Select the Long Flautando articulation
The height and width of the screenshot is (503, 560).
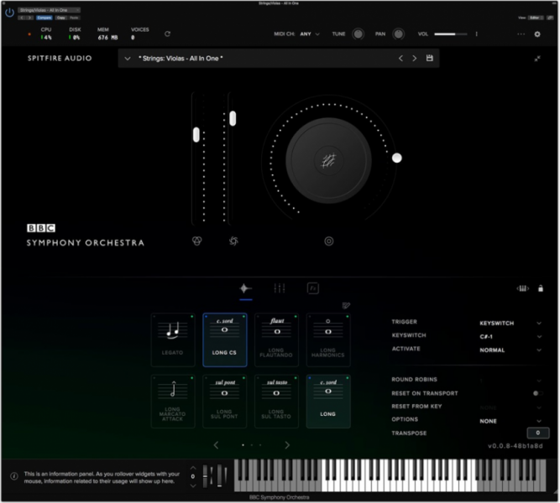coord(278,340)
